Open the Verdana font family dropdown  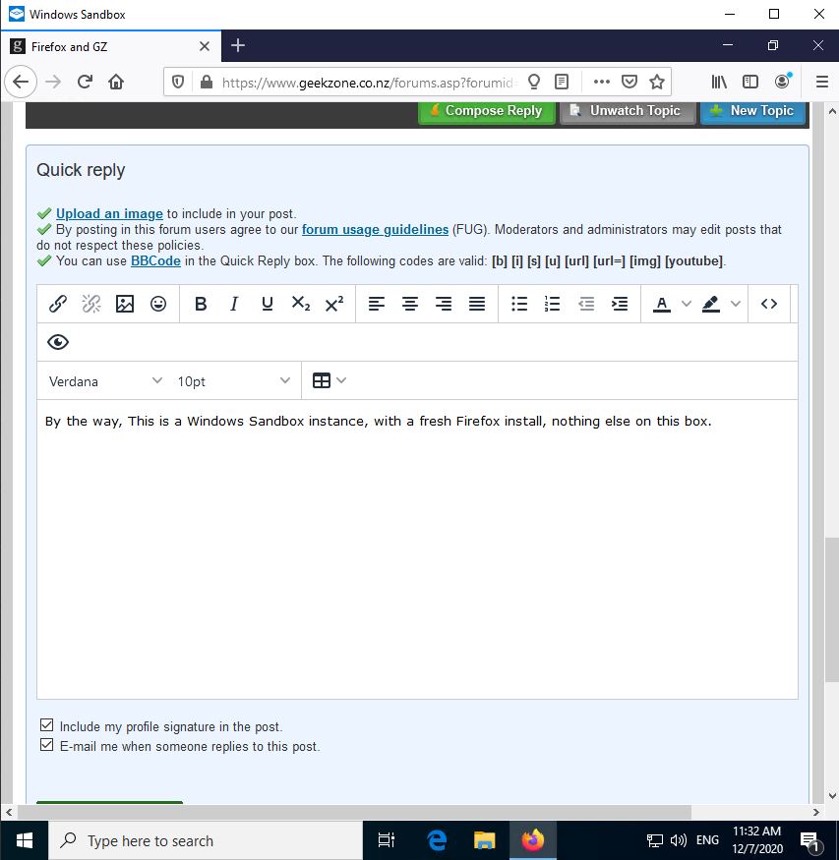[x=106, y=381]
